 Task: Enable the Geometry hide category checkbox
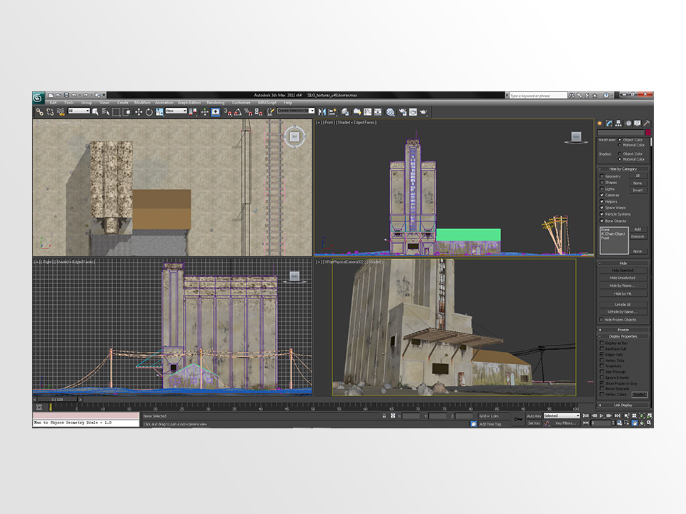[x=602, y=176]
